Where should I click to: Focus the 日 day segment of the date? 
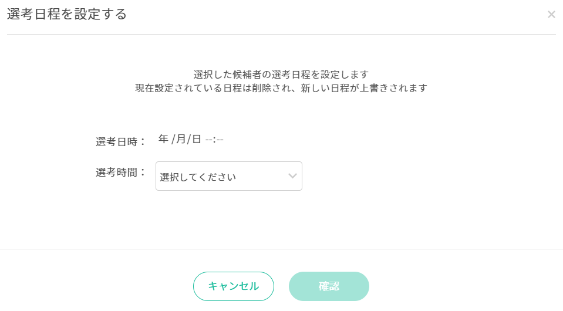pos(197,139)
